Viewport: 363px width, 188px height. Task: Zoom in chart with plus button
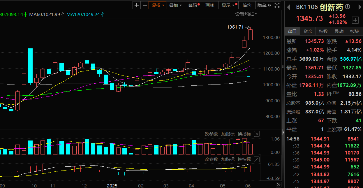point(136,5)
